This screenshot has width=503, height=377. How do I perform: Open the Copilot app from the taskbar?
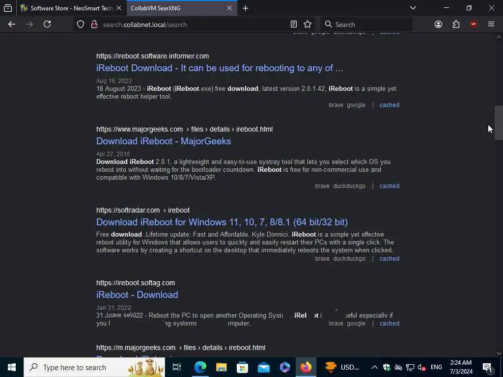click(284, 367)
